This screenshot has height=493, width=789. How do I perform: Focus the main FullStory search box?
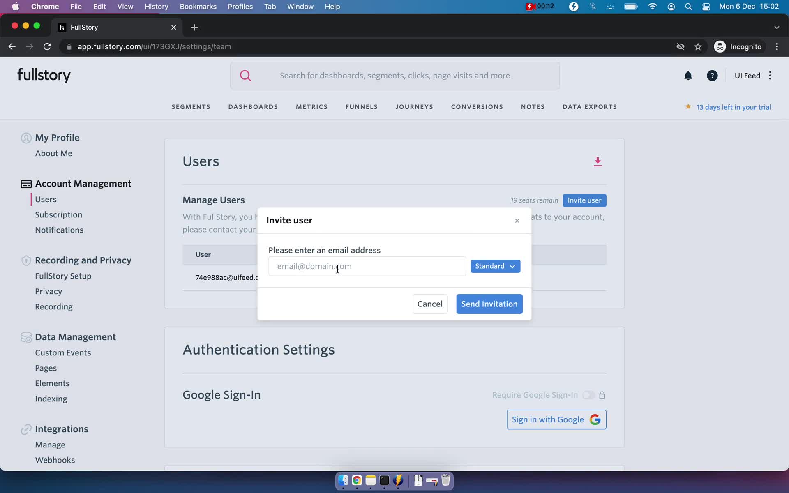(x=395, y=76)
